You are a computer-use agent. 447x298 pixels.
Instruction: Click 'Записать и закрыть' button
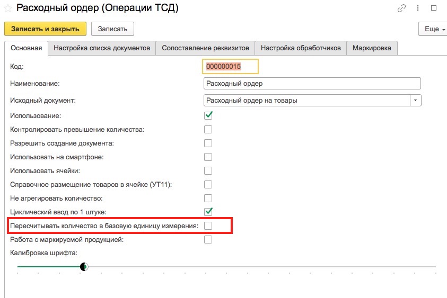[45, 29]
